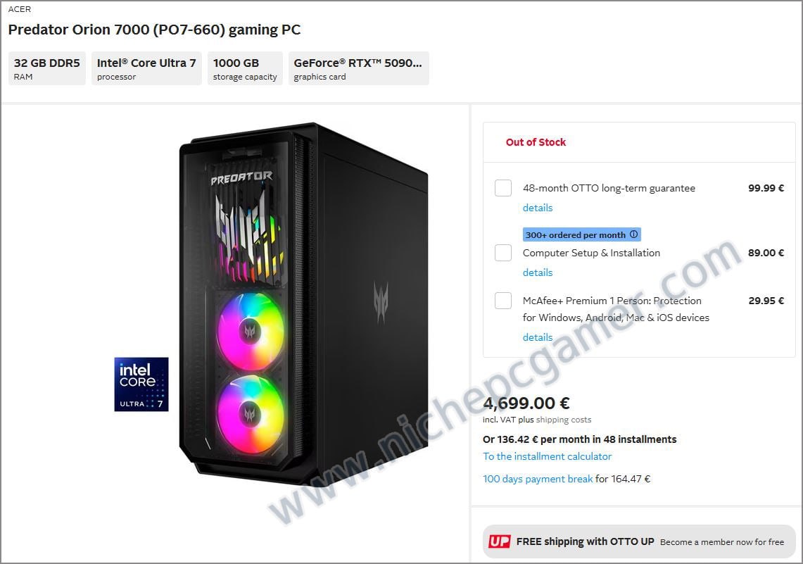Screen dimensions: 803x564
Task: Tick the Computer Setup & Installation checkbox
Action: pyautogui.click(x=503, y=253)
